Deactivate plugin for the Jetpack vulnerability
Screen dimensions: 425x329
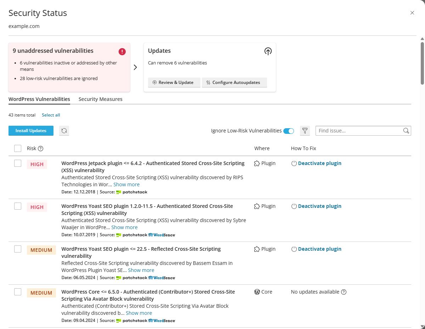tap(316, 163)
